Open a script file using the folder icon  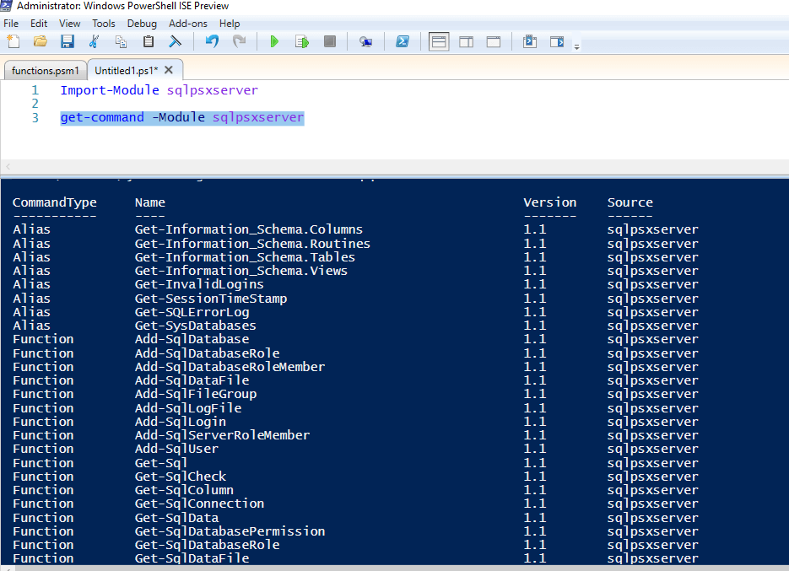41,42
